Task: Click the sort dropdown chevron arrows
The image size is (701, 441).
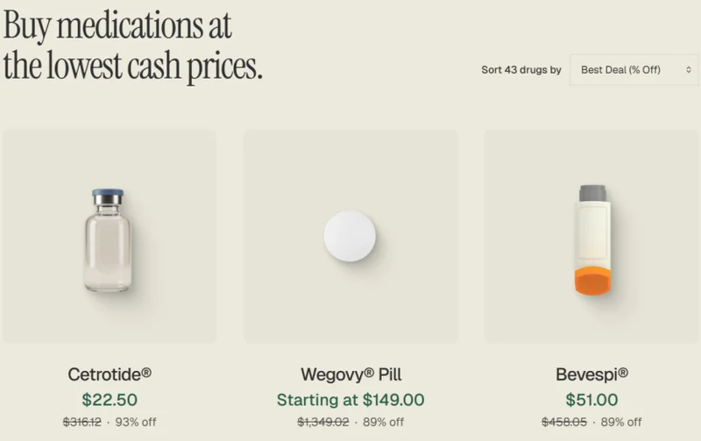Action: pyautogui.click(x=689, y=69)
